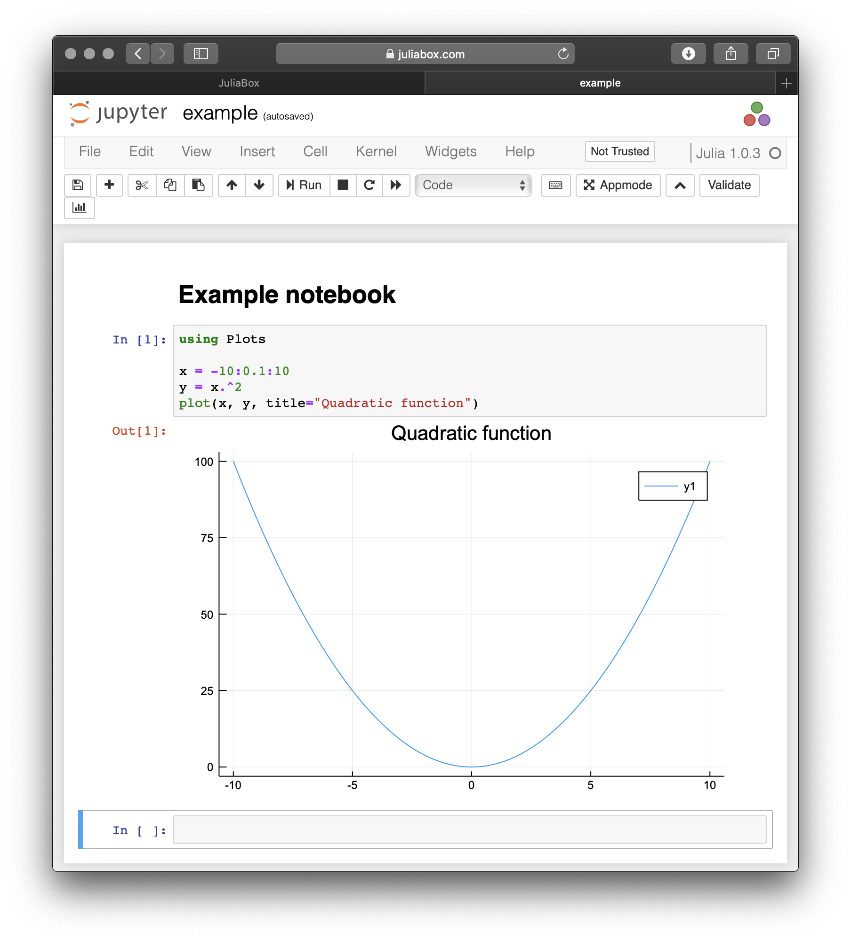Viewport: 851px width, 941px height.
Task: Select the Example notebook heading
Action: click(287, 295)
